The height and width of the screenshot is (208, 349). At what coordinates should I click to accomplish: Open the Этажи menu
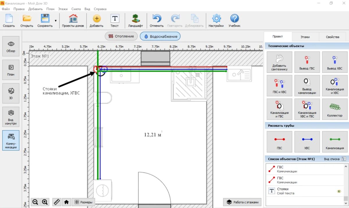[x=63, y=9]
